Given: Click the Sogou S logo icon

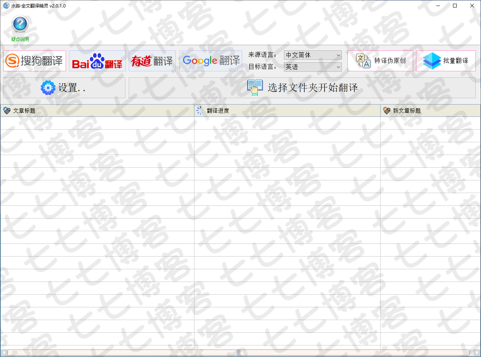Looking at the screenshot, I should (12, 61).
